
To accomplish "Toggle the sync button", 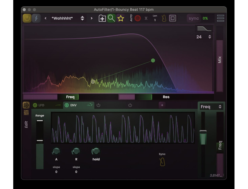I will click(194, 18).
